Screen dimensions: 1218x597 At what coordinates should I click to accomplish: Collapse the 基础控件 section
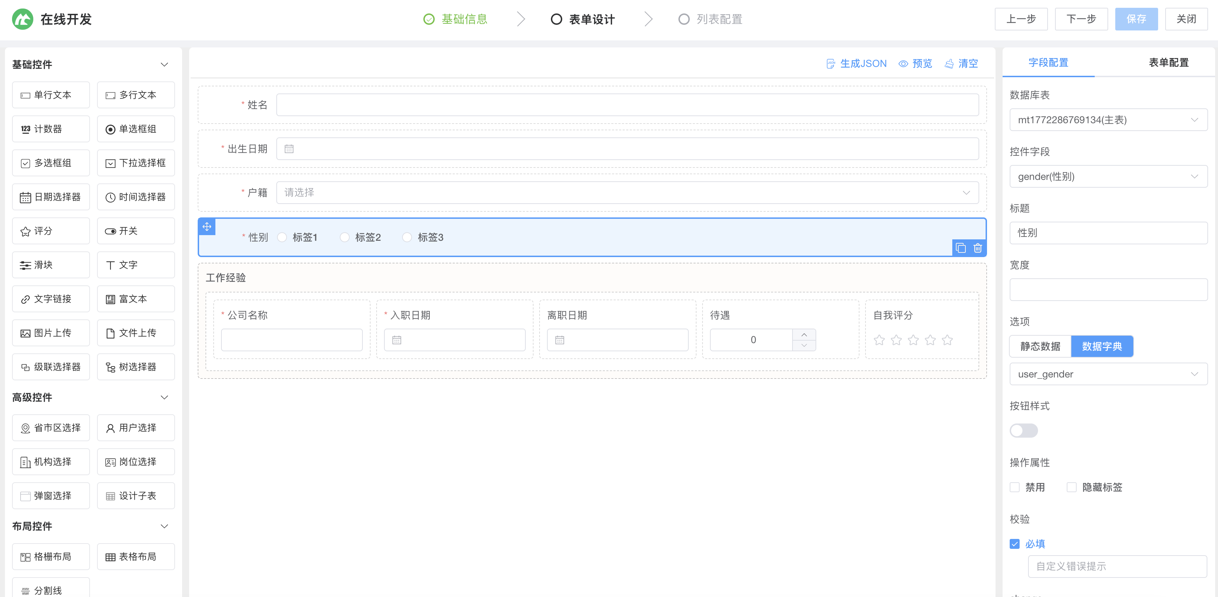pos(164,64)
